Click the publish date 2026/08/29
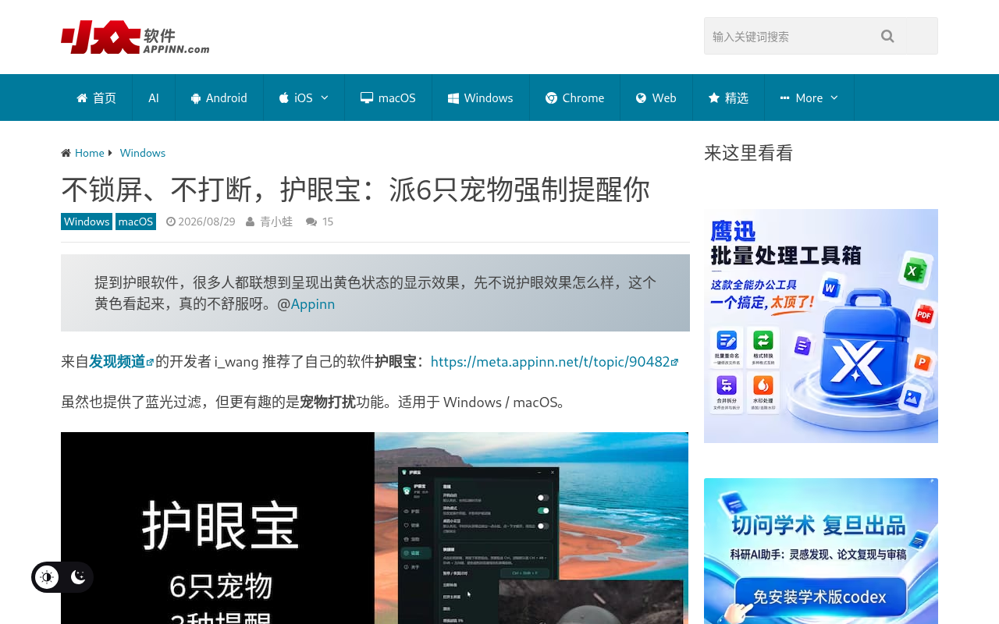 coord(206,222)
